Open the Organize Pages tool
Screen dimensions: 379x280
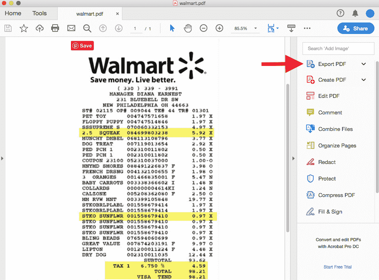tap(331, 145)
